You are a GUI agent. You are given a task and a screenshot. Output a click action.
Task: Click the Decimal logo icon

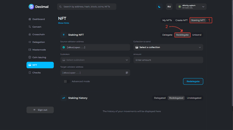[x=31, y=7]
